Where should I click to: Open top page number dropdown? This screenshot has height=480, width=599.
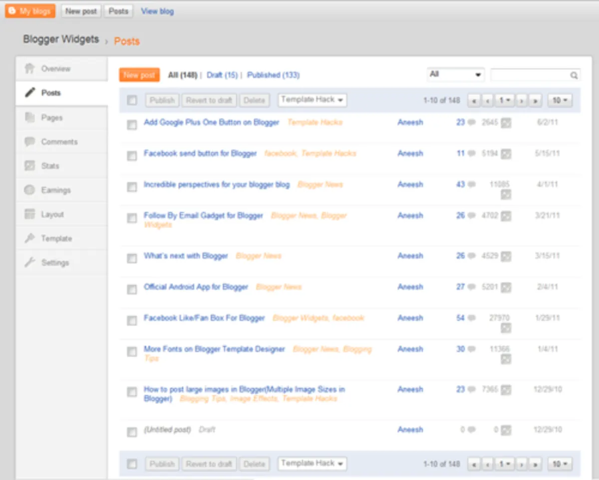tap(505, 101)
